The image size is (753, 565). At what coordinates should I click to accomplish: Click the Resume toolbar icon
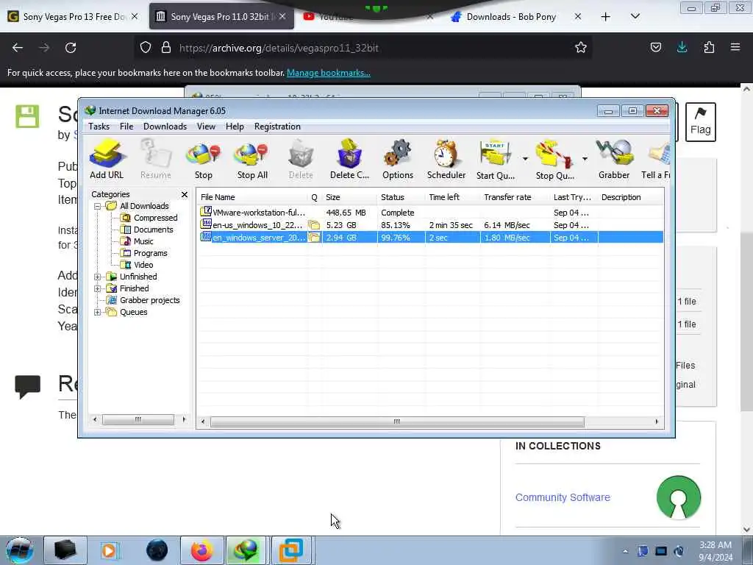[x=156, y=159]
